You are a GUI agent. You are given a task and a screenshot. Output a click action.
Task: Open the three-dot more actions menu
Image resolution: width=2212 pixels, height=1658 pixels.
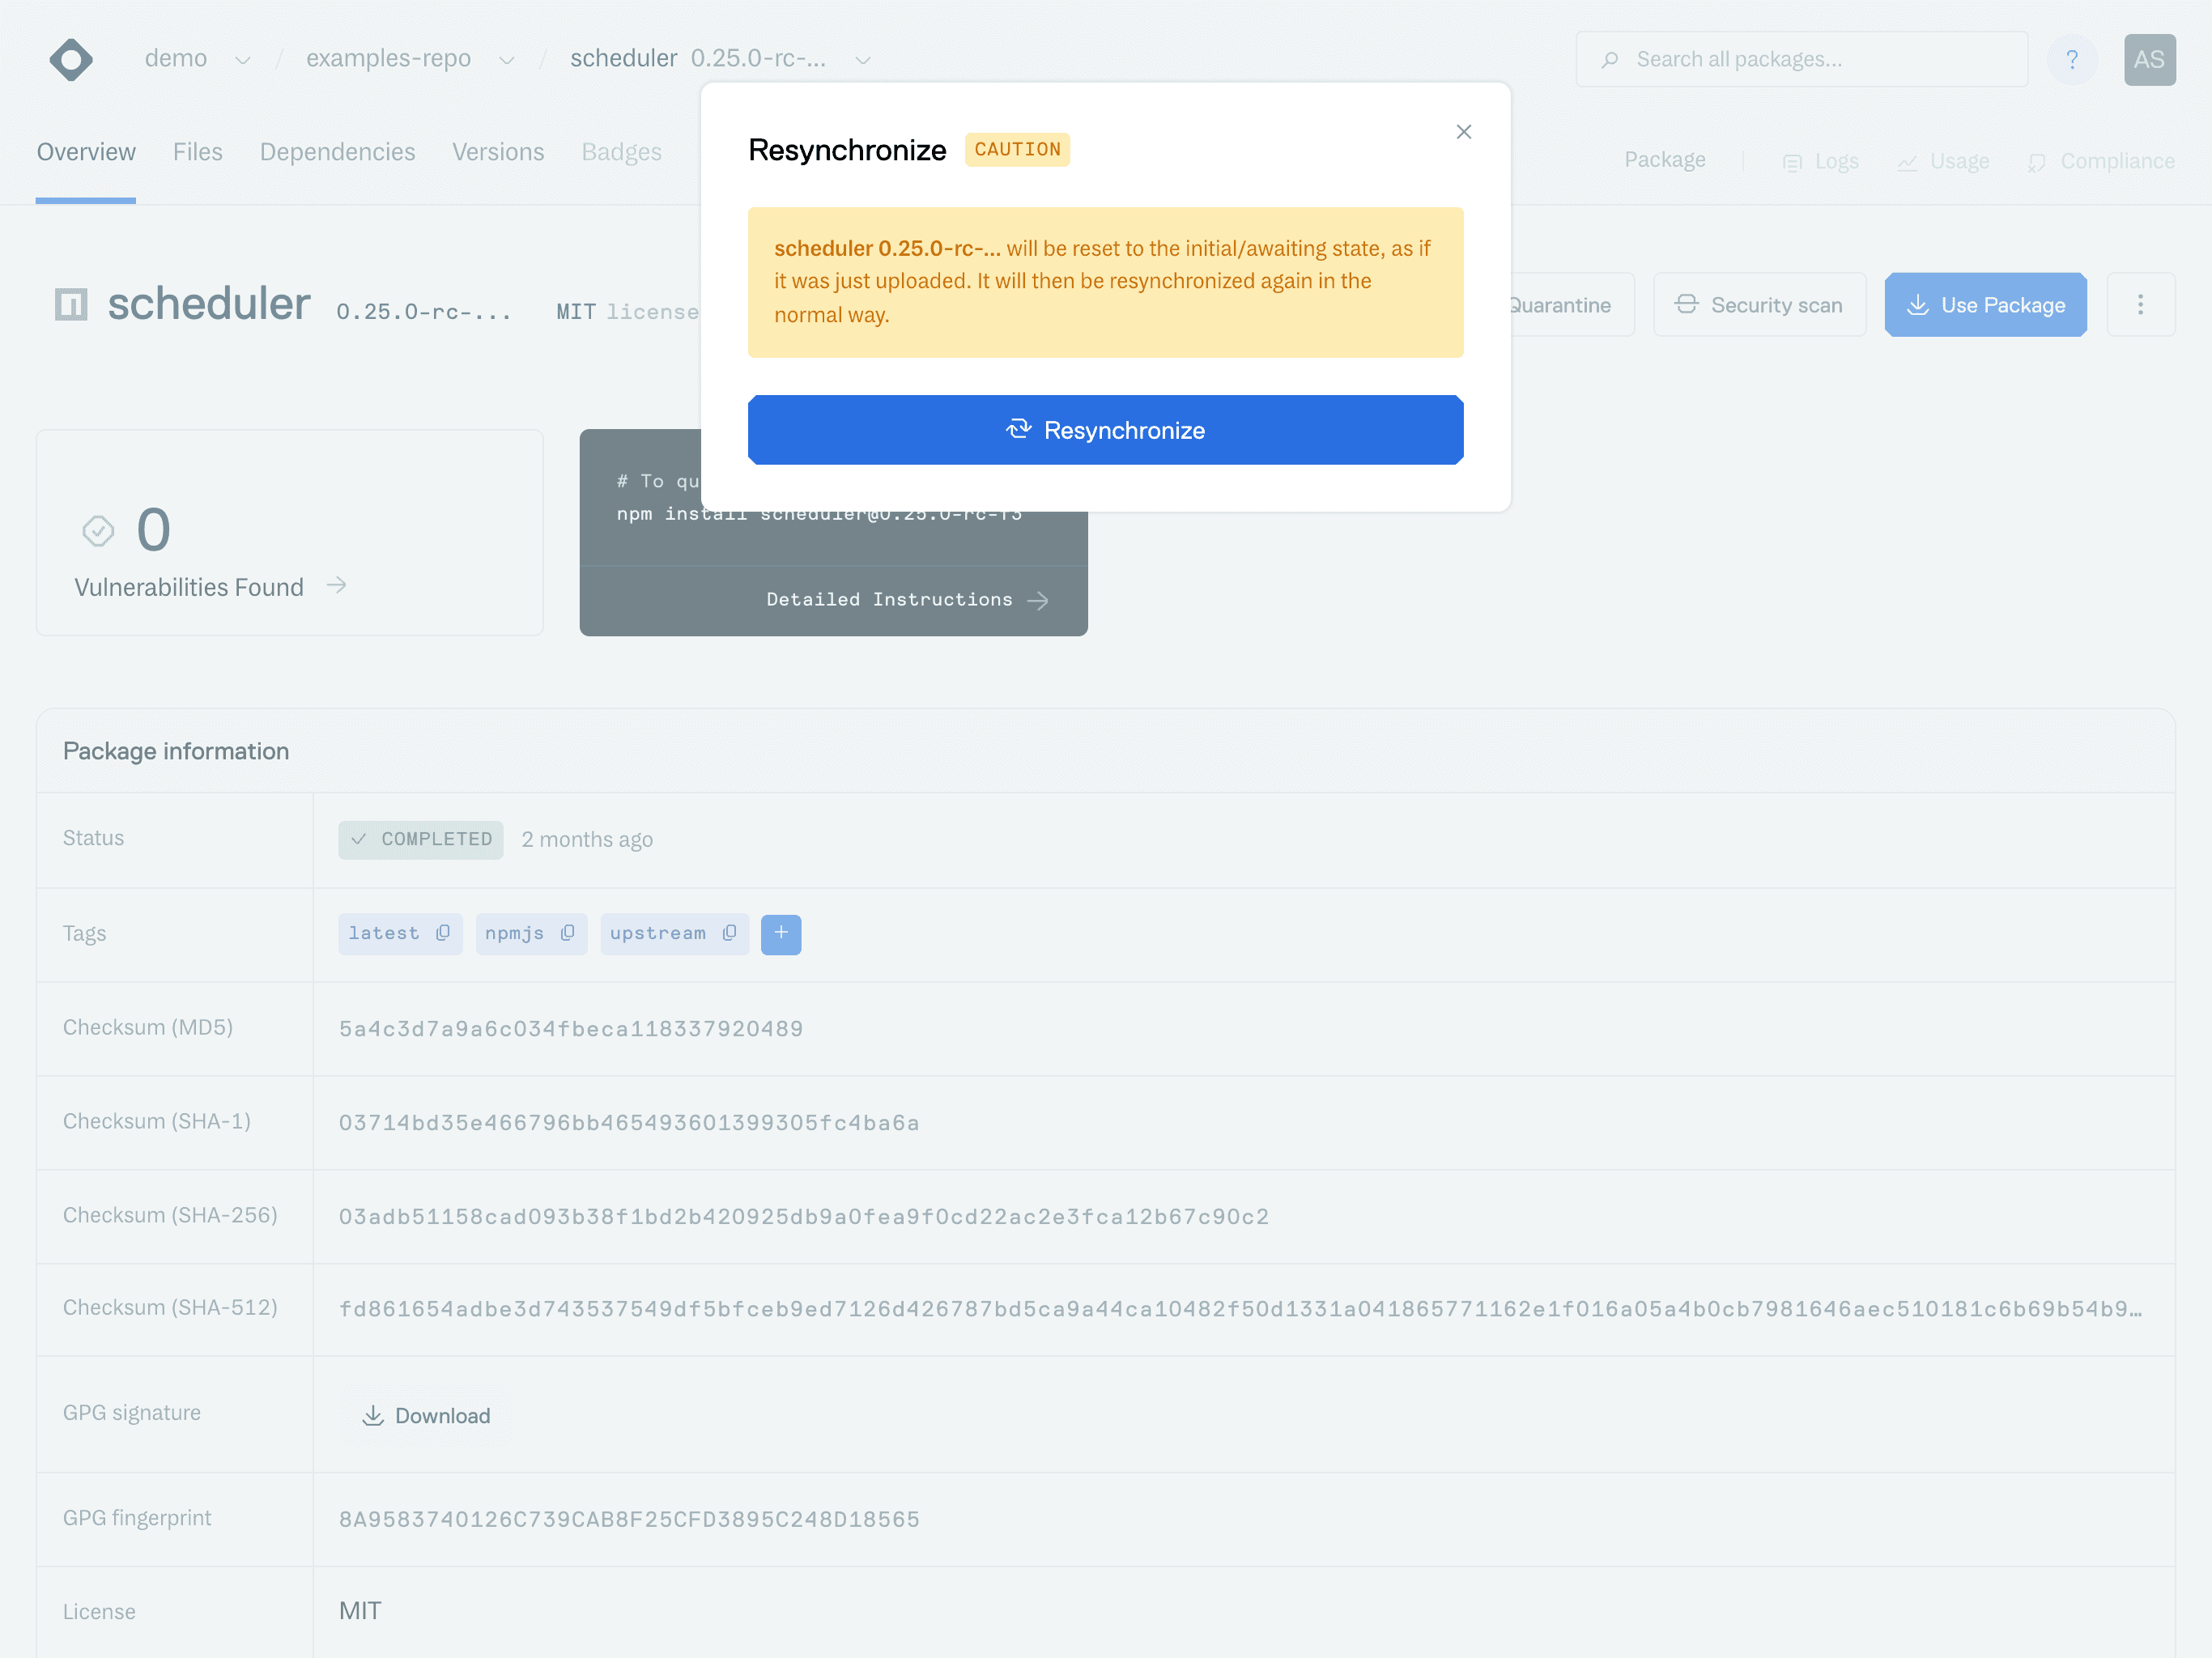2140,305
